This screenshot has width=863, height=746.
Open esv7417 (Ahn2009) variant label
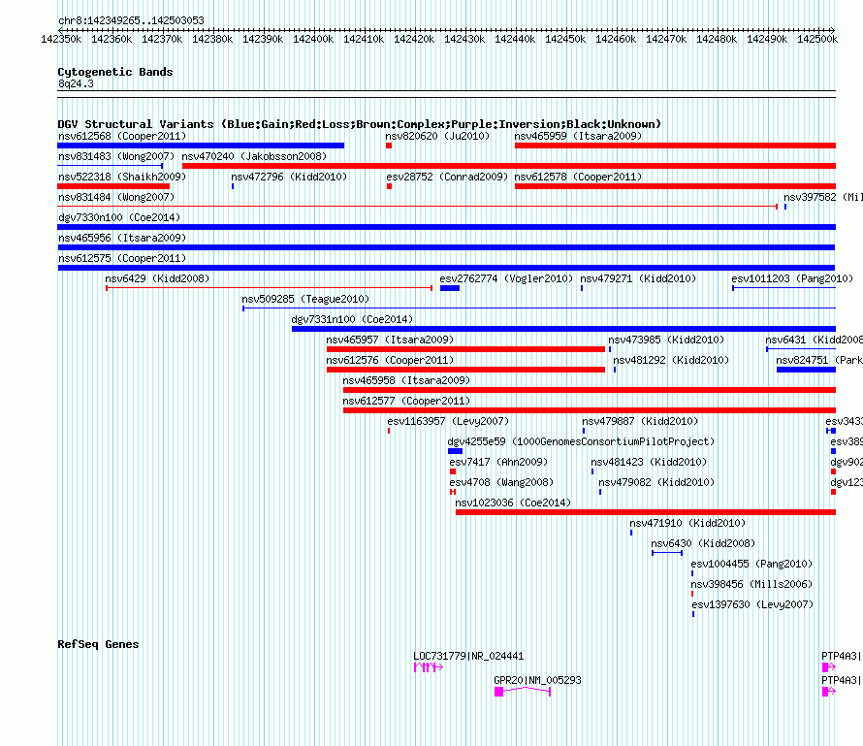(498, 462)
